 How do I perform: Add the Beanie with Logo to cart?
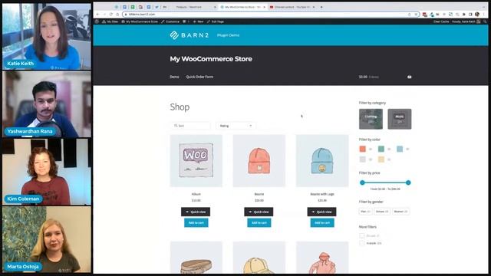(322, 223)
